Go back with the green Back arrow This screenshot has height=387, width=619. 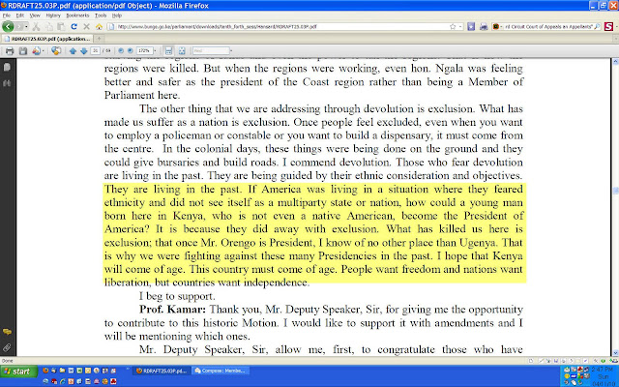(x=8, y=26)
